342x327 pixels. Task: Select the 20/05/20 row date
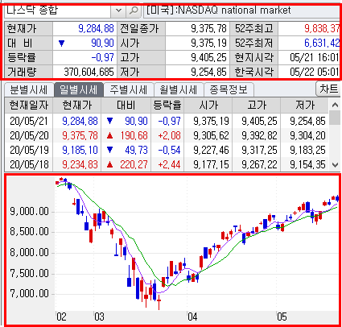click(29, 135)
